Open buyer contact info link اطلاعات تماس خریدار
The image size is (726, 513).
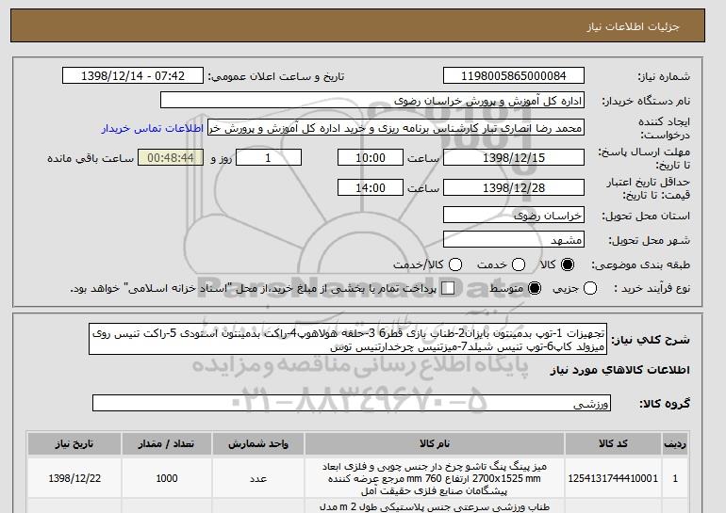153,128
